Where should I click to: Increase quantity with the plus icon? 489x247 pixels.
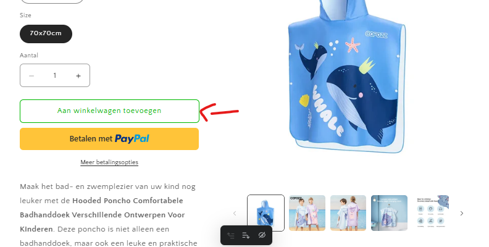point(78,76)
